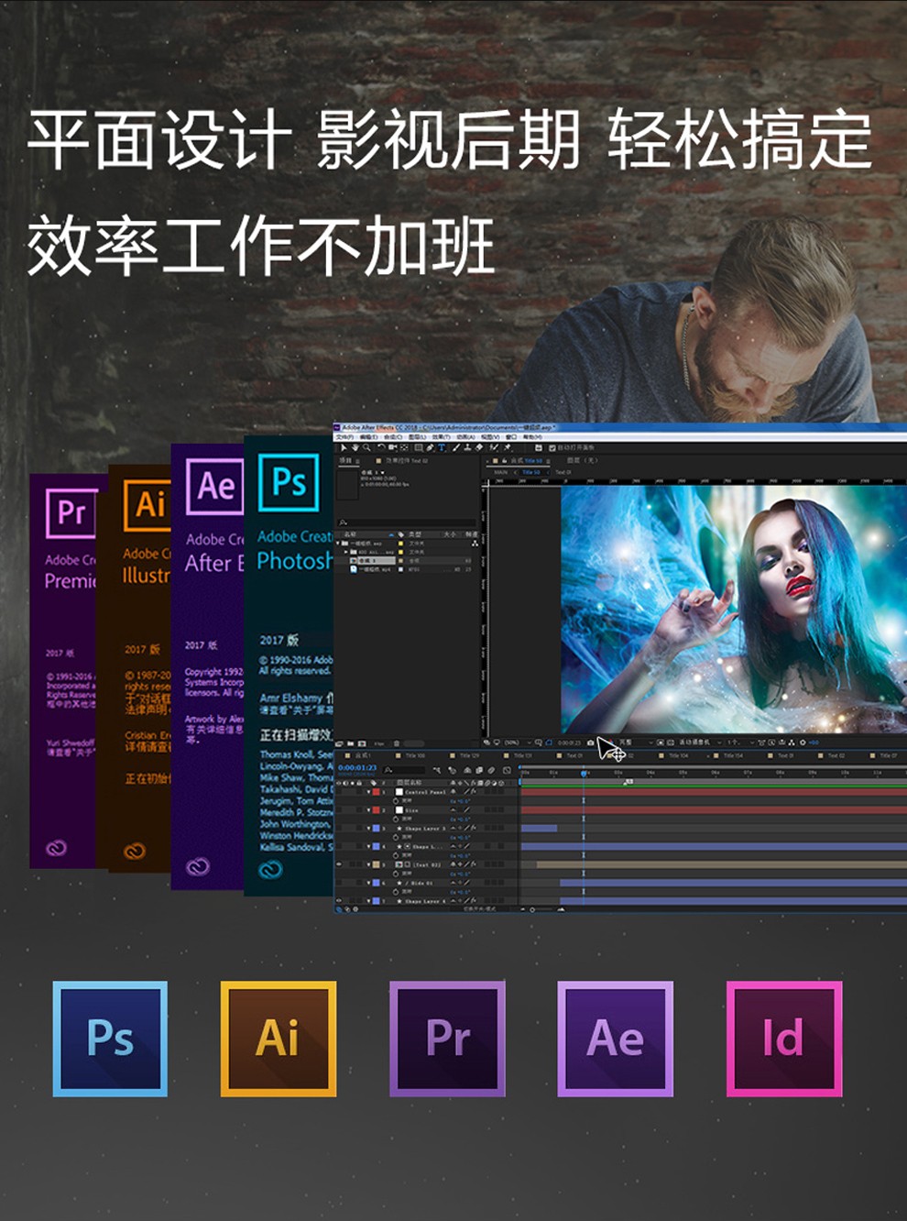Toggle the auto-open panels checkbox in toolbar
This screenshot has height=1221, width=907.
tap(552, 448)
